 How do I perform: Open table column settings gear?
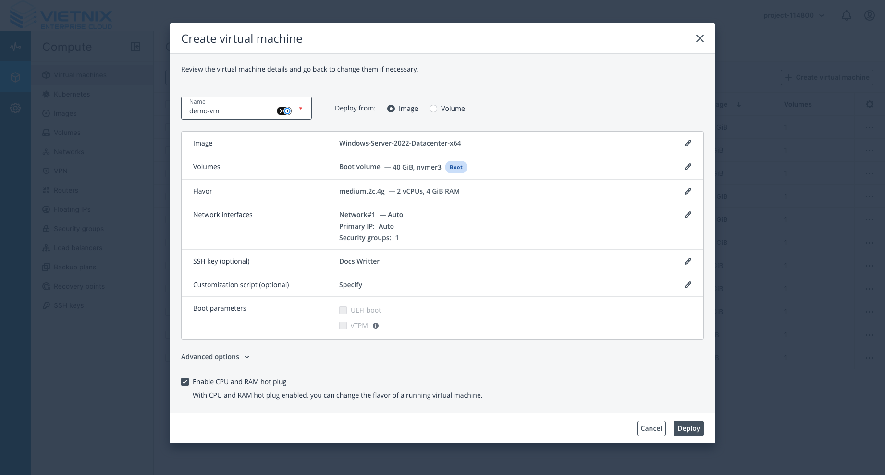click(x=870, y=104)
